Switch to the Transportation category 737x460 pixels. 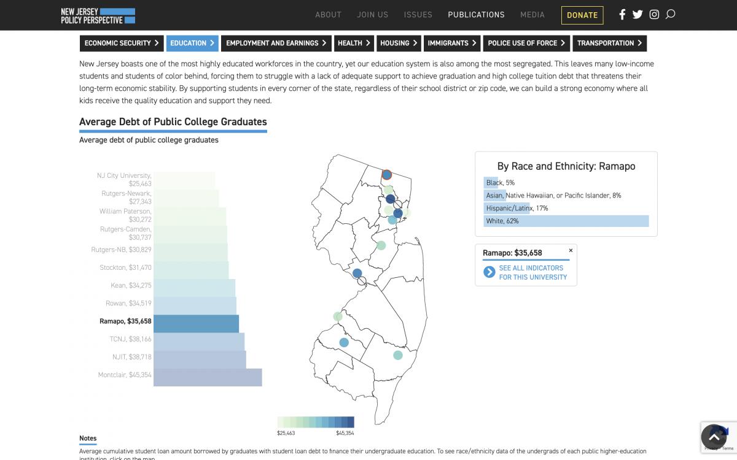tap(609, 43)
